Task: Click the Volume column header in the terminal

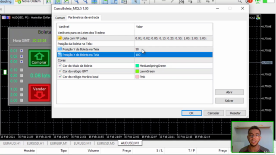Action: (93, 151)
